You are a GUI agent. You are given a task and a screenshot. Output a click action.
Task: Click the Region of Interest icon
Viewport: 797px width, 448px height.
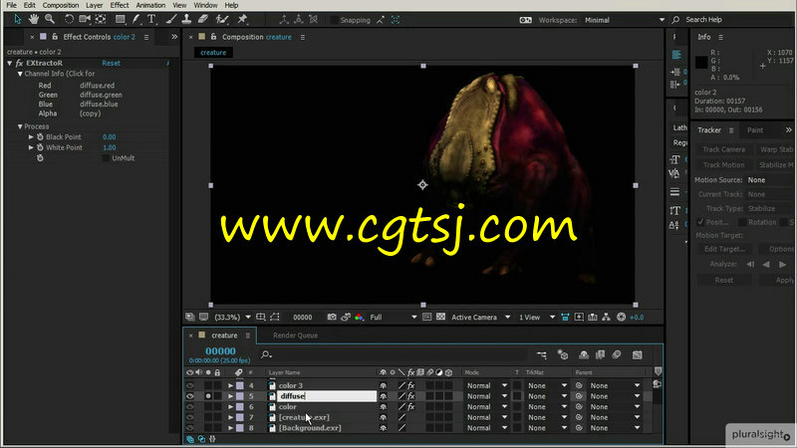tap(427, 317)
